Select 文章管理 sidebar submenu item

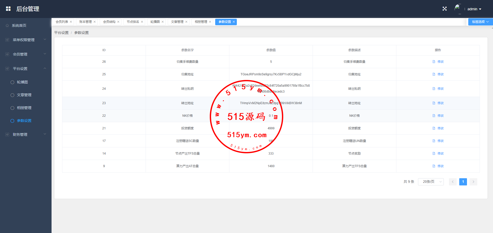(x=24, y=95)
